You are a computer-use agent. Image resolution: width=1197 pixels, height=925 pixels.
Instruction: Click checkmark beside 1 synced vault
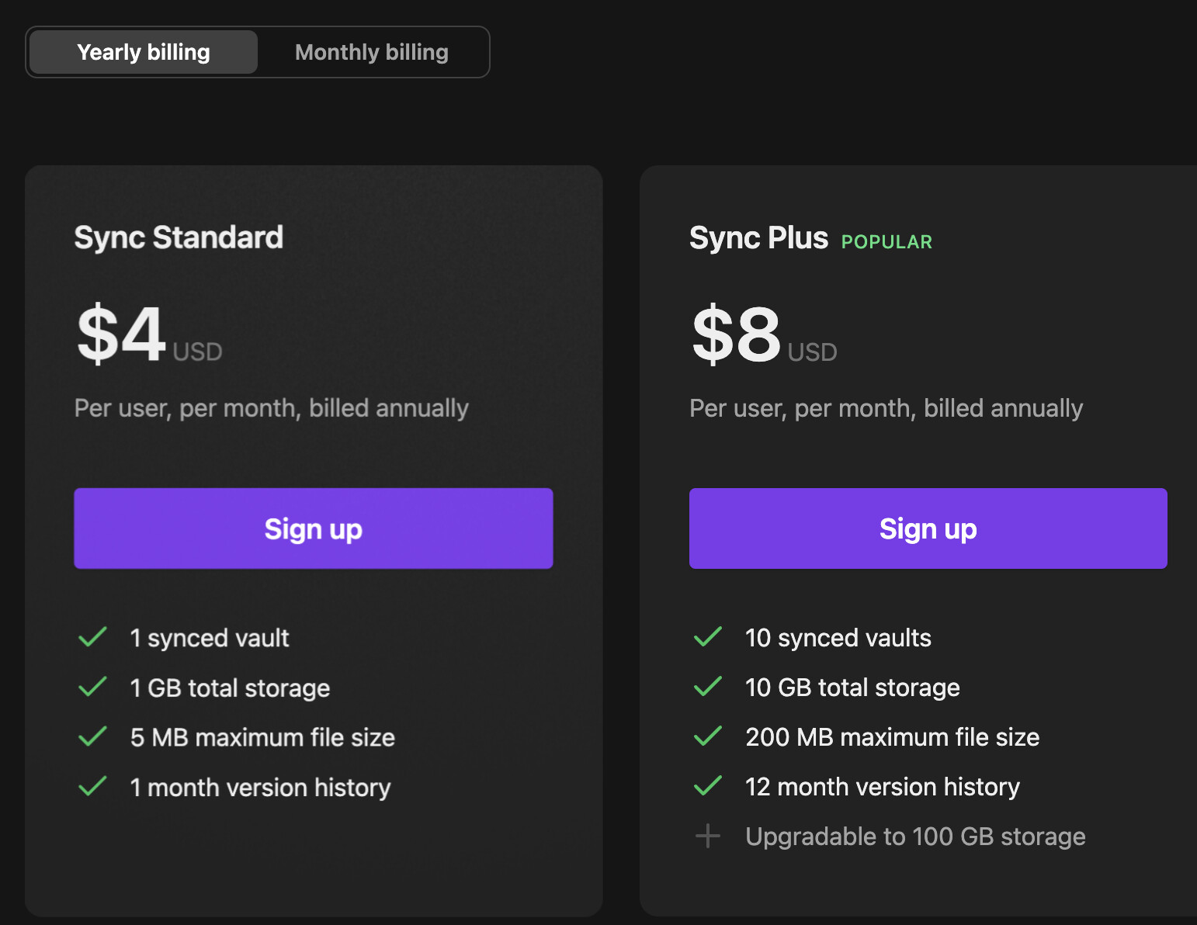(x=93, y=637)
